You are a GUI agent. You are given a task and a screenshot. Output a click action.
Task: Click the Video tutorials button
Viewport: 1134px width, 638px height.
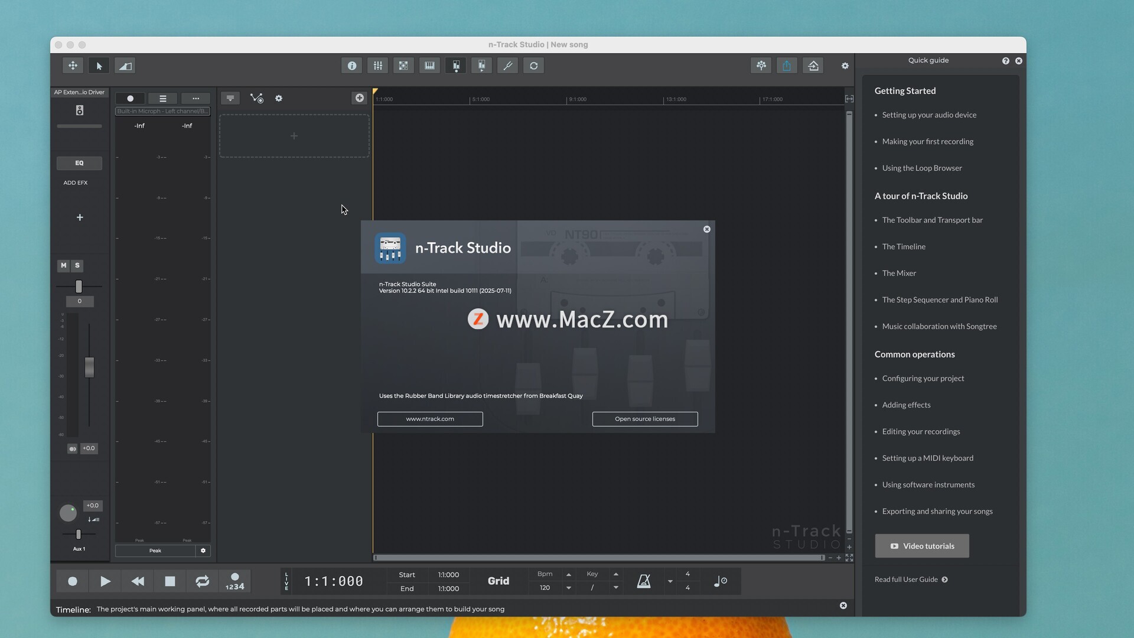(x=922, y=546)
